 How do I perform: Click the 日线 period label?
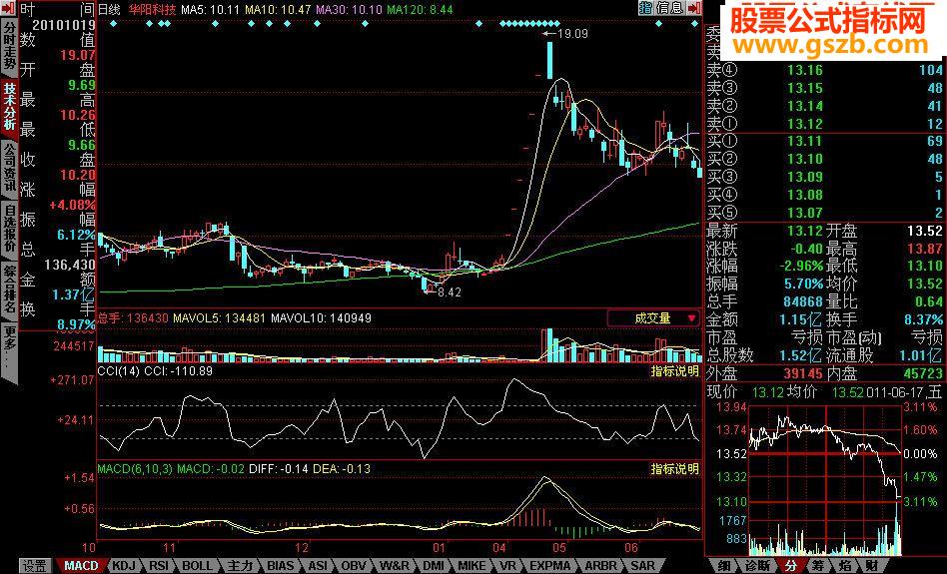109,10
